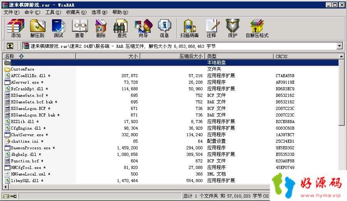Click the CRC32 value C7AEA55B
Viewport: 347px width, 201px height.
point(285,76)
